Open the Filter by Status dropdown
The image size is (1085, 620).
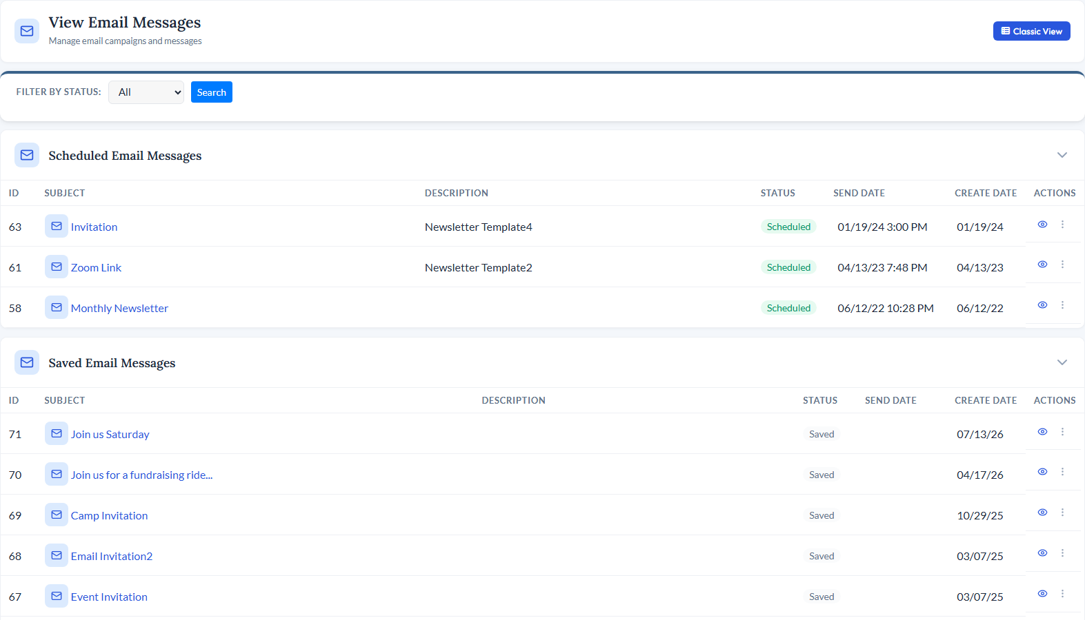[146, 92]
